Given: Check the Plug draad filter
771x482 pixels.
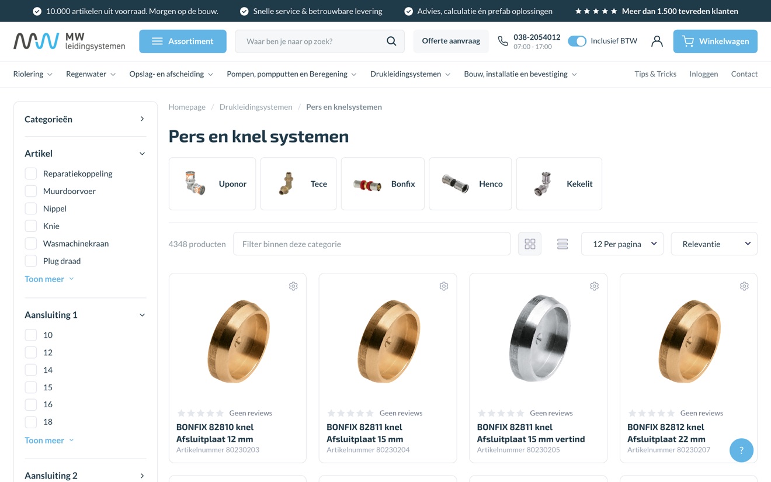Looking at the screenshot, I should tap(31, 261).
